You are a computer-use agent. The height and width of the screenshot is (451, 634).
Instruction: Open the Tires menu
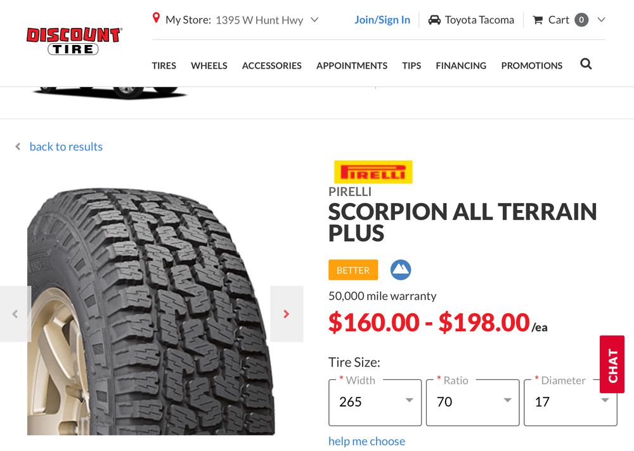pos(164,65)
